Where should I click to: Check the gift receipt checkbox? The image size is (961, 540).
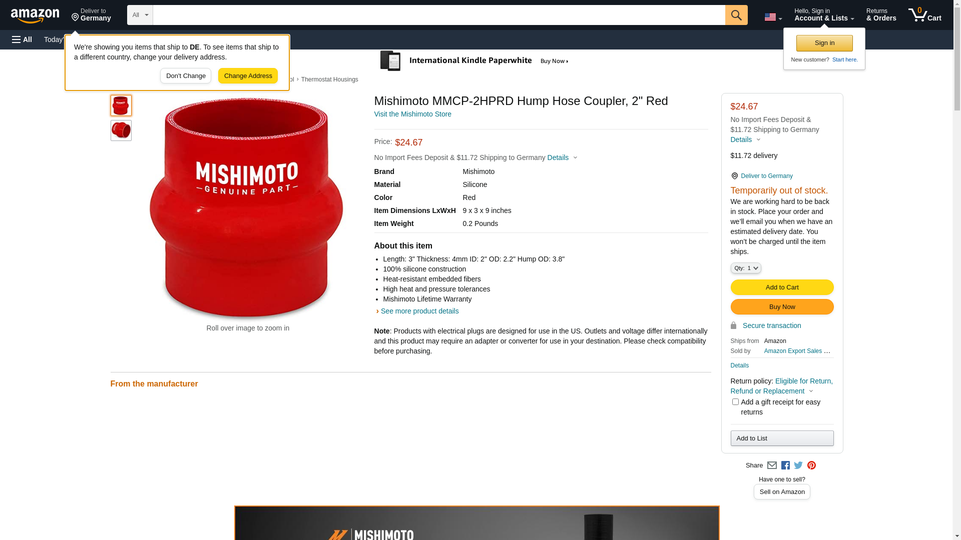tap(735, 402)
